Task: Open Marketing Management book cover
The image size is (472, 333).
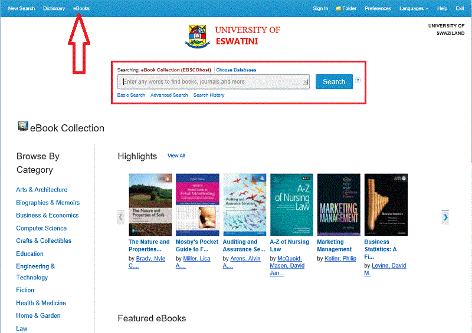Action: point(339,205)
